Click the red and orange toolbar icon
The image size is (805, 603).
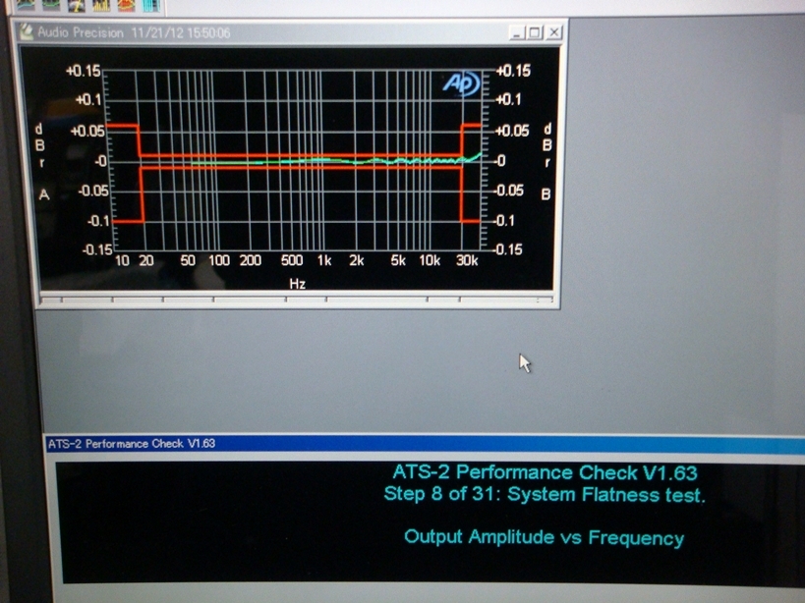pyautogui.click(x=126, y=6)
